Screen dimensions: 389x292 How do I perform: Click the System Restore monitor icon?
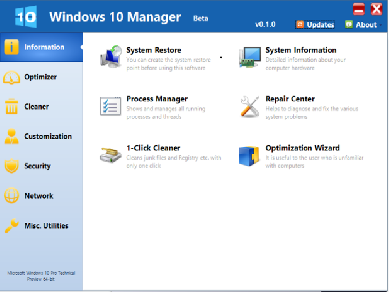pyautogui.click(x=111, y=57)
